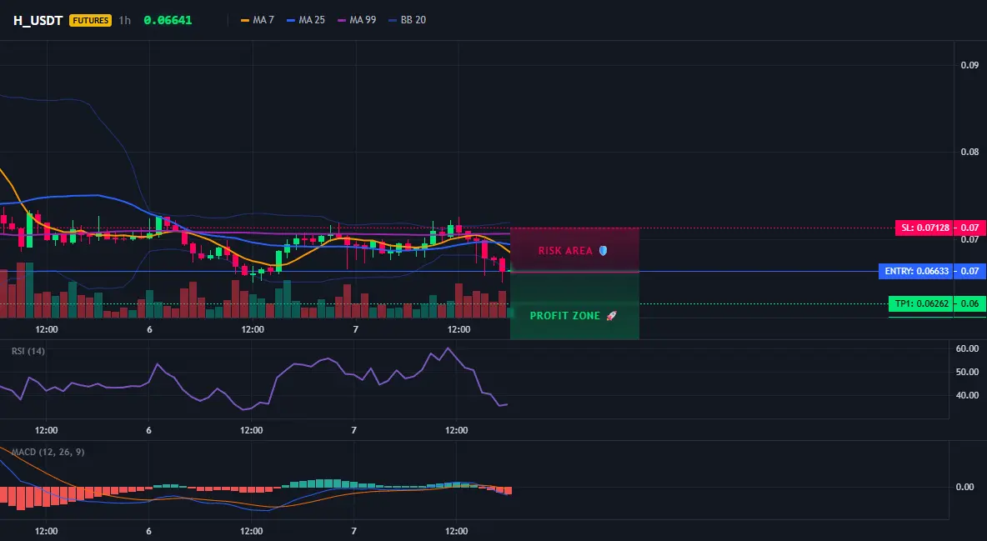Click the RSI (14) indicator title

(28, 351)
